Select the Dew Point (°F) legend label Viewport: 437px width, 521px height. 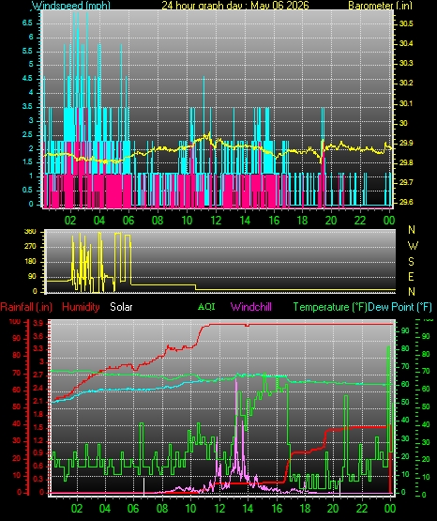399,307
